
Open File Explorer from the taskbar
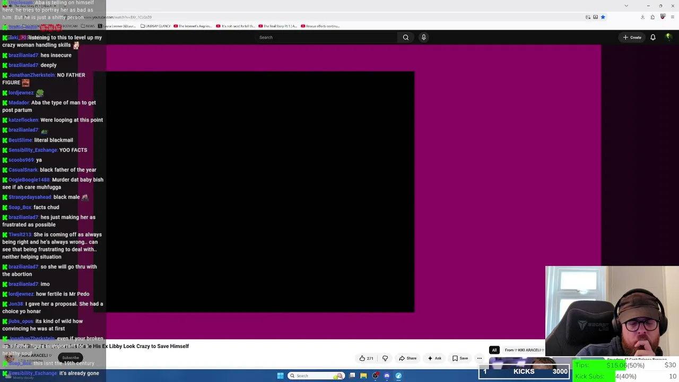[363, 376]
